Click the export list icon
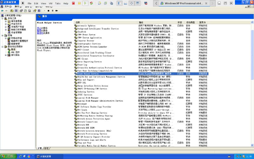This screenshot has width=254, height=159. point(30,11)
